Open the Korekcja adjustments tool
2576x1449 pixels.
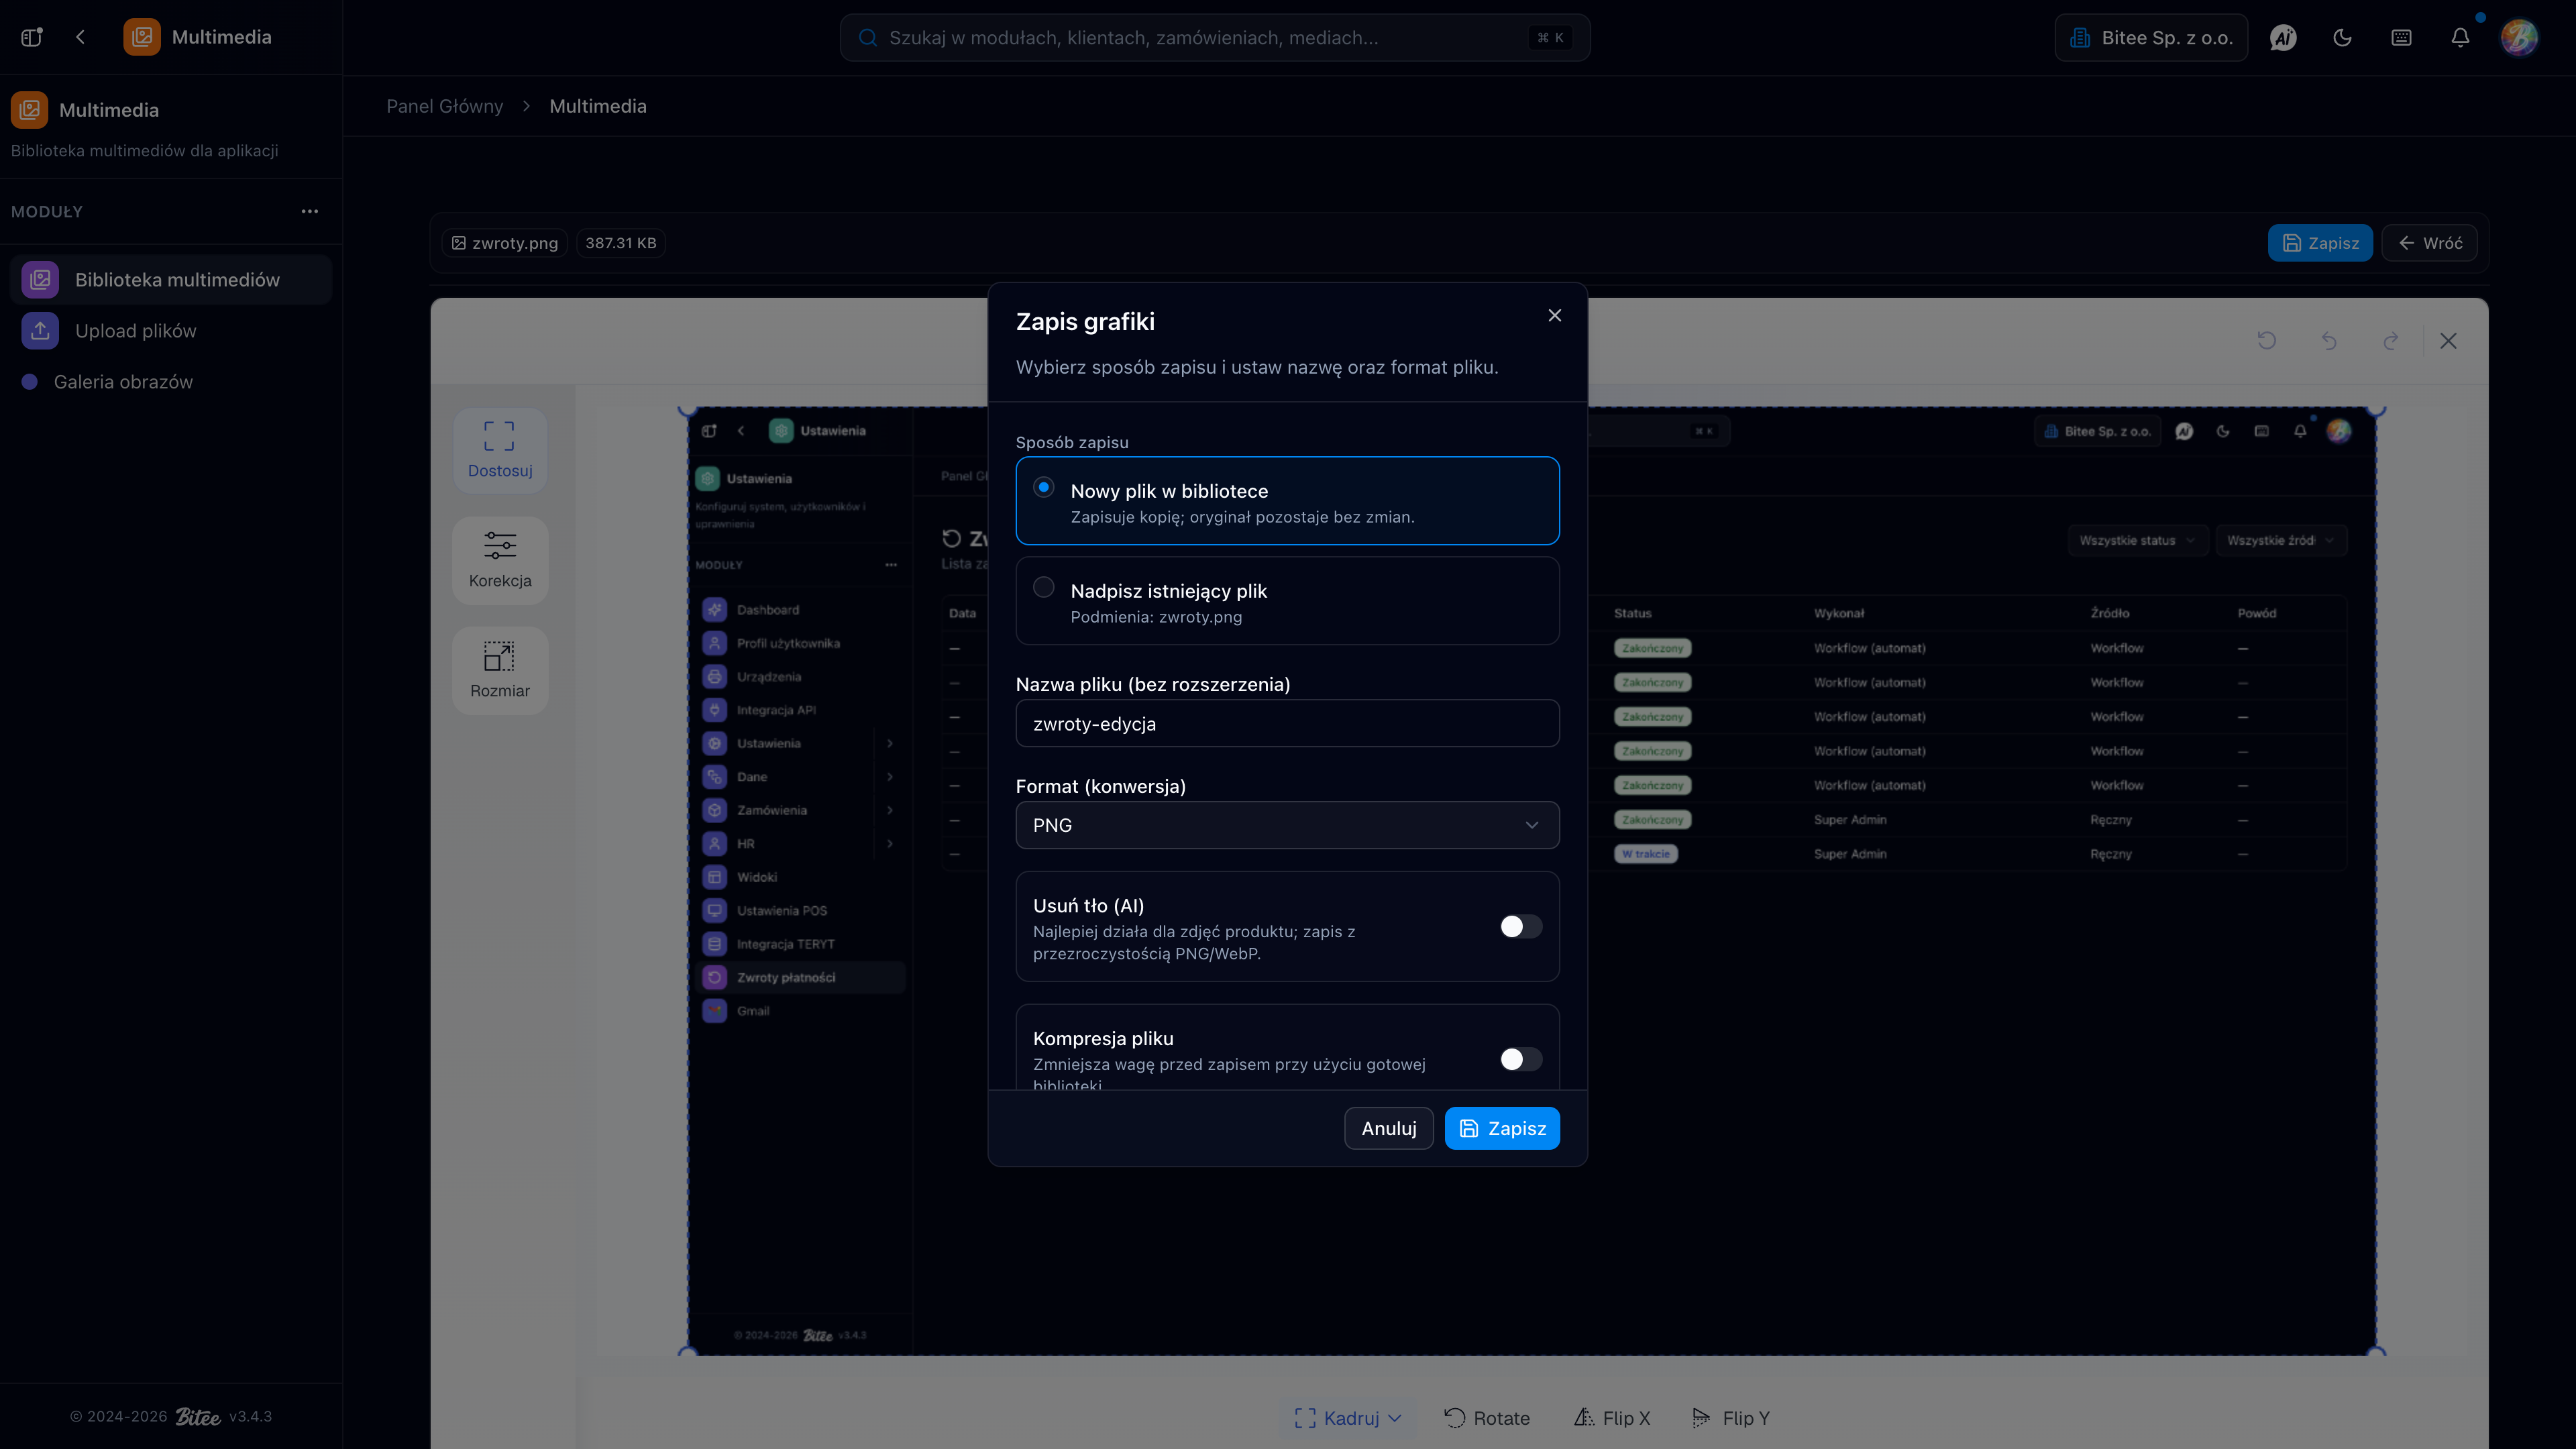coord(500,560)
